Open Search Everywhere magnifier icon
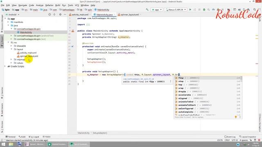Viewport: 262px width, 147px height. coord(255,10)
